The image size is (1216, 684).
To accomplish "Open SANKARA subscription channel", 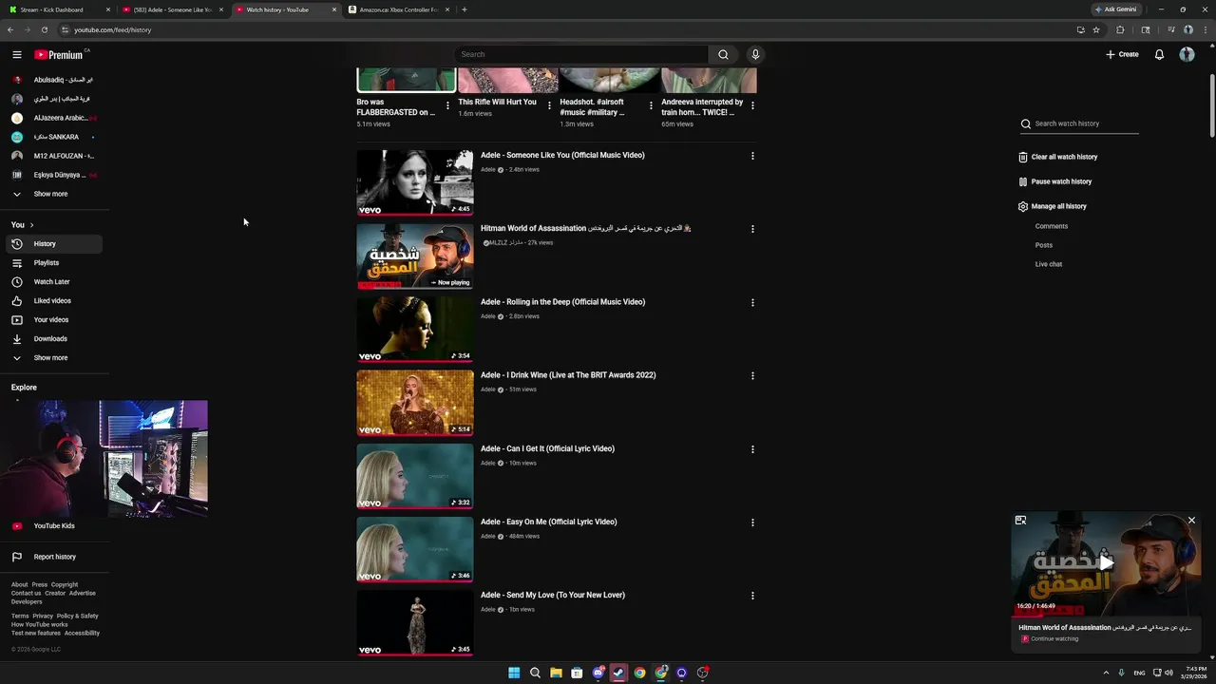I will coord(55,137).
